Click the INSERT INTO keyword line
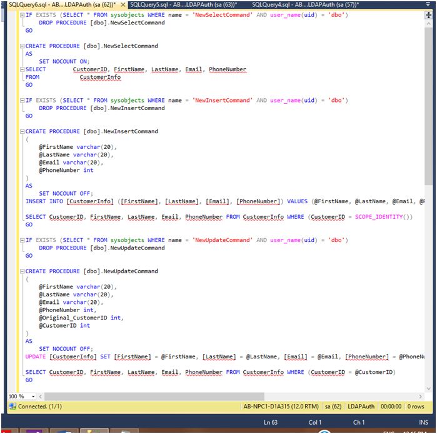437x434 pixels. pos(44,201)
